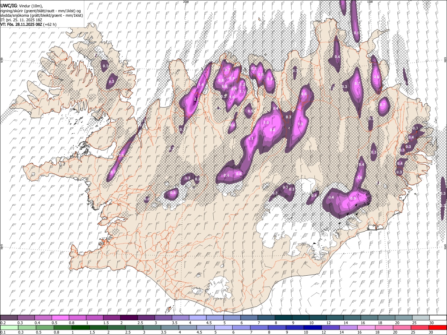Viewport: 447px width, 335px height.
Task: Pick the darkest purple 2–2.5 swatch, top legend row
Action: tap(129, 318)
